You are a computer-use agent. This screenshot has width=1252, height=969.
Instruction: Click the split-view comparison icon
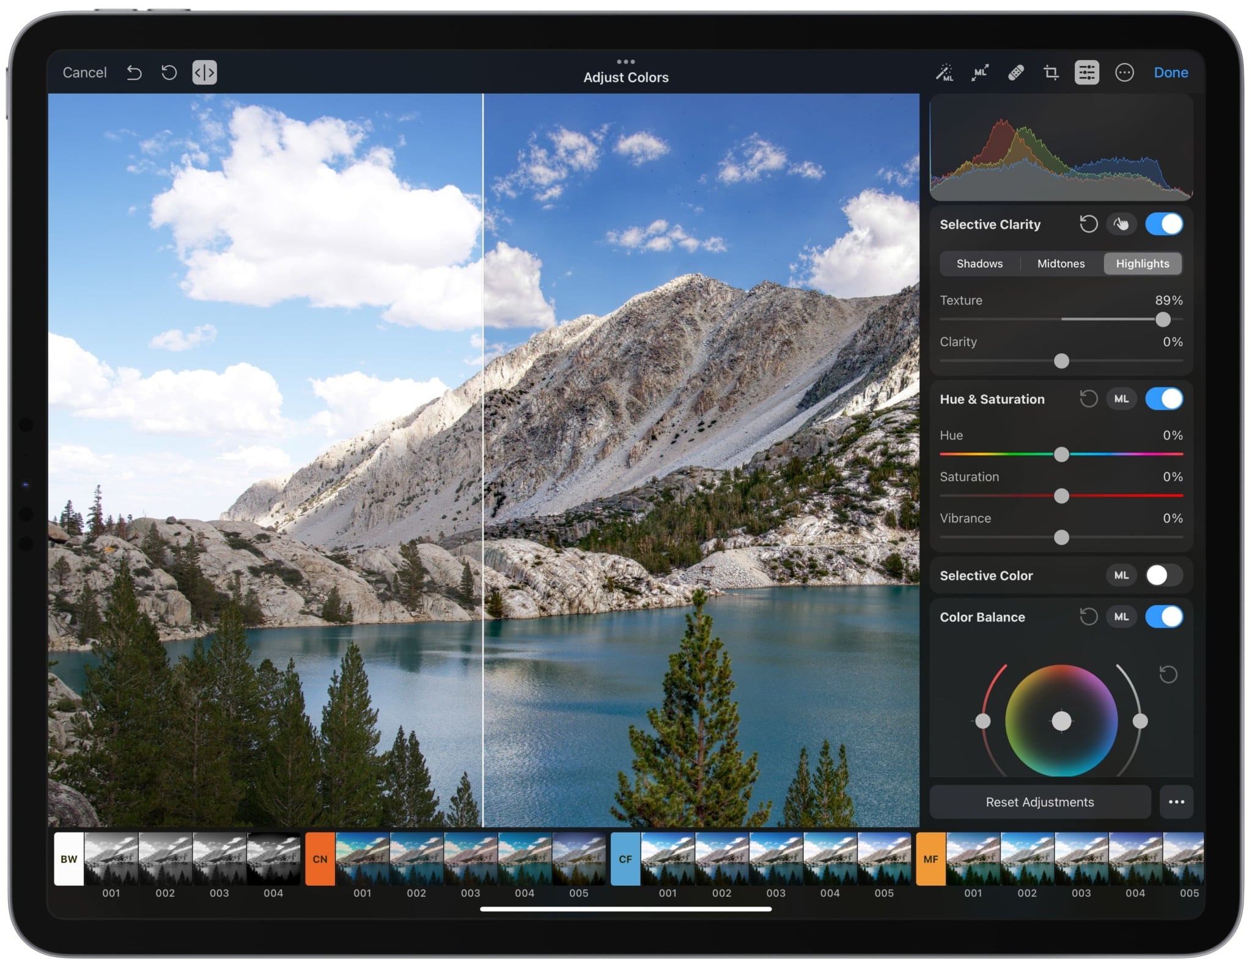tap(204, 72)
